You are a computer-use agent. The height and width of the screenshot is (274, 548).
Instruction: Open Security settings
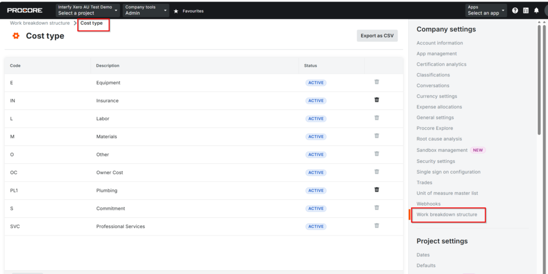pyautogui.click(x=436, y=161)
